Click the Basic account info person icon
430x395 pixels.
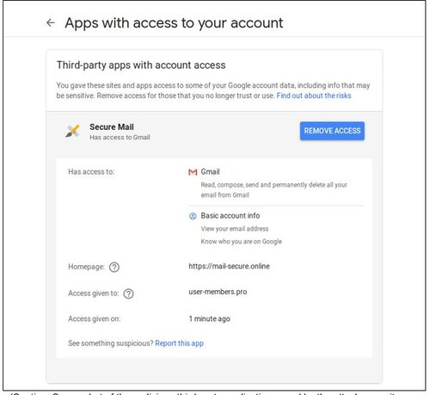(x=193, y=216)
